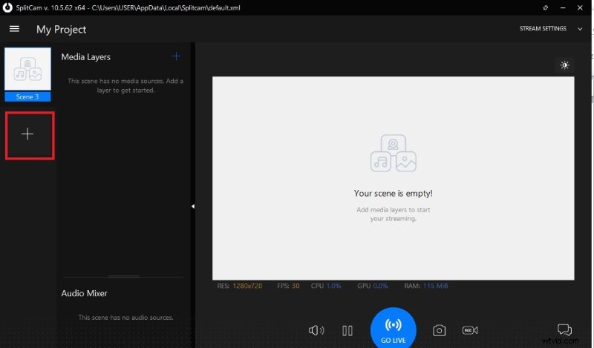Click the panel divider handle above Audio Mixer
The height and width of the screenshot is (348, 594).
[123, 277]
